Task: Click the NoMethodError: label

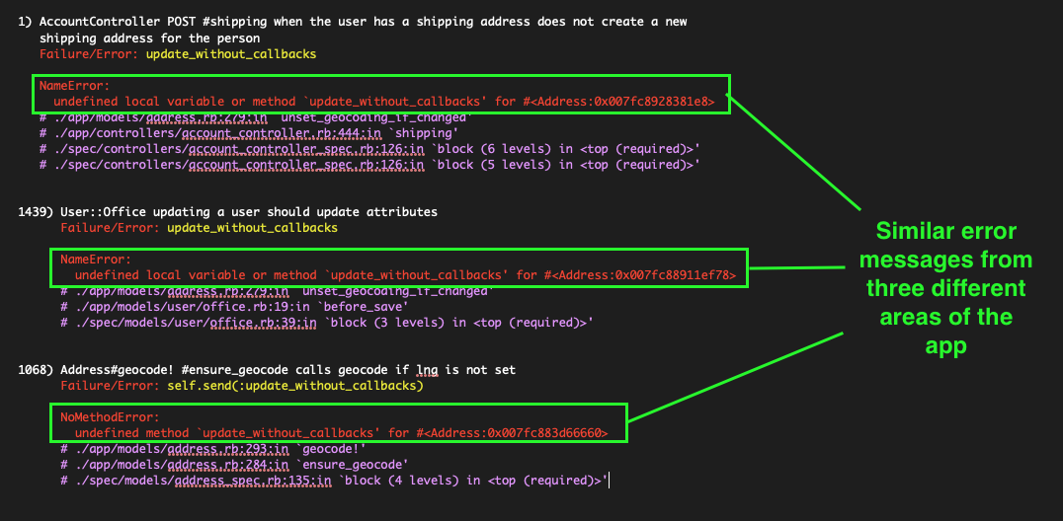Action: pos(110,417)
